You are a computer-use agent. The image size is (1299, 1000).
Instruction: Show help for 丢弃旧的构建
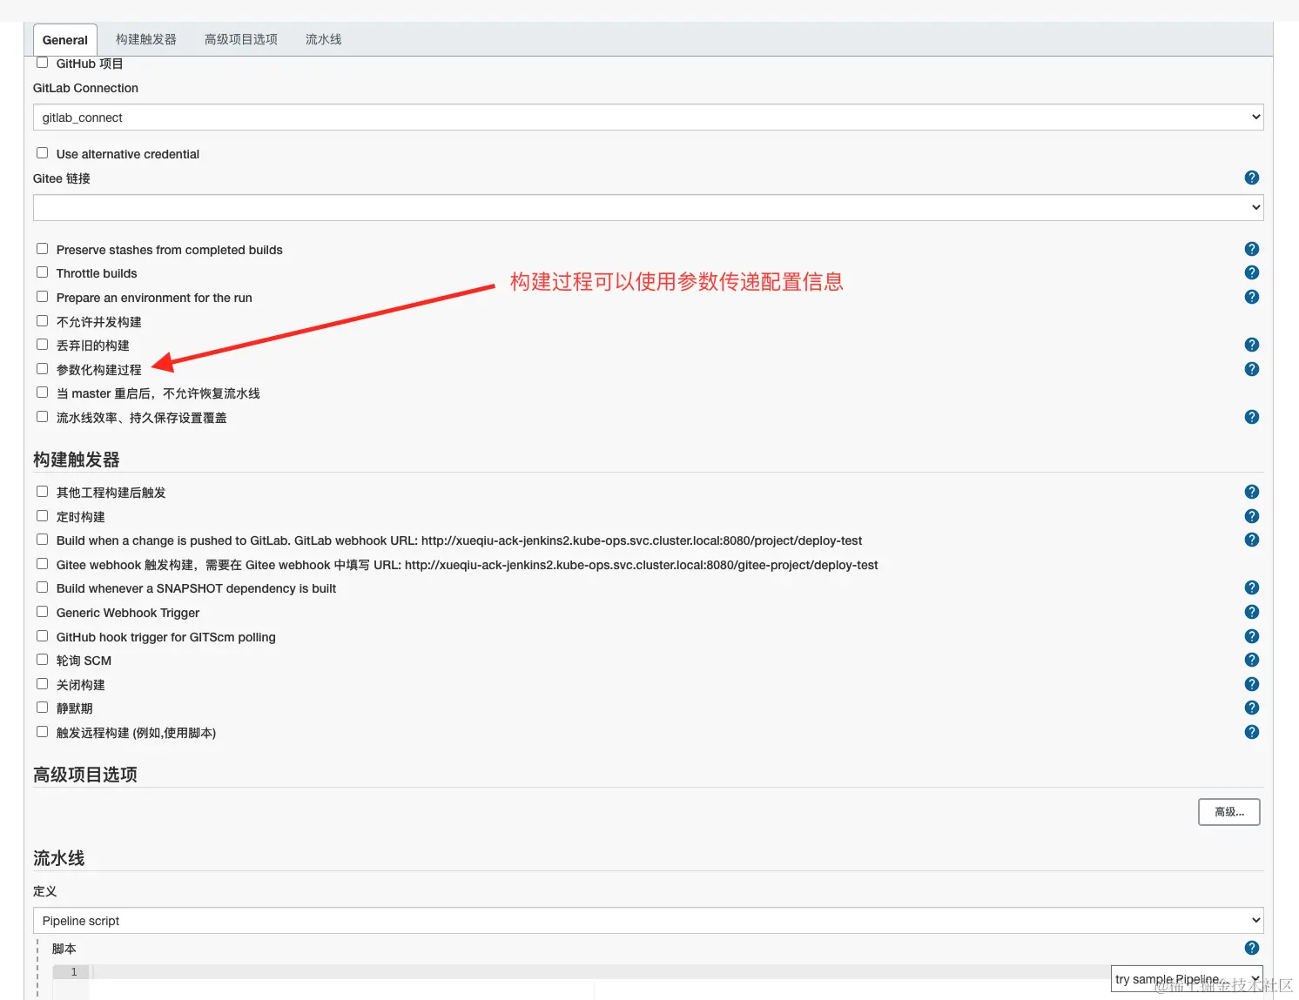pyautogui.click(x=1252, y=345)
